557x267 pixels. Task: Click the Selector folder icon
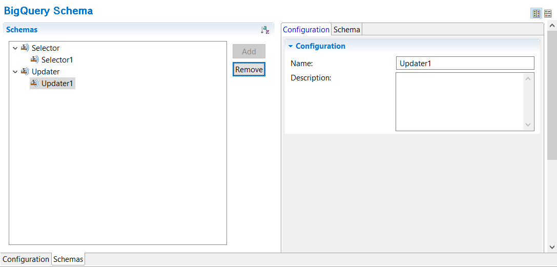(25, 48)
